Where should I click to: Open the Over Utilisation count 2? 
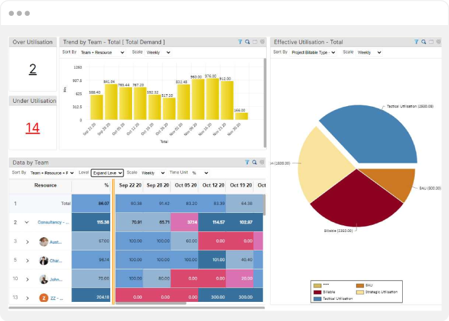[32, 69]
